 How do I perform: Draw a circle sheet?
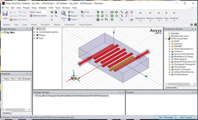pos(112,16)
